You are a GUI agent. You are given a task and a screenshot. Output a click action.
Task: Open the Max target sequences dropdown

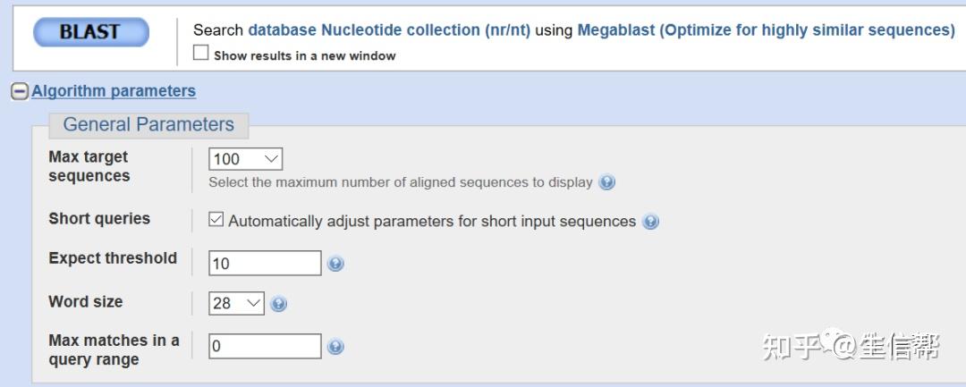point(246,159)
